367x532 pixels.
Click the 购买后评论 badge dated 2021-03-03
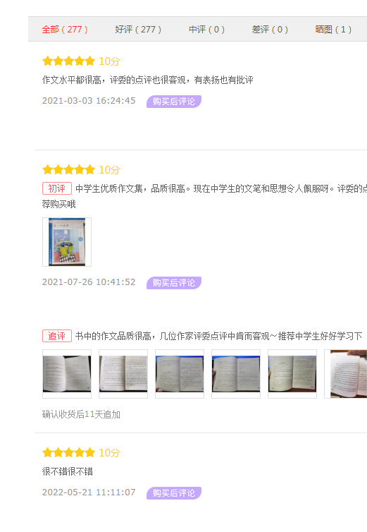click(174, 102)
